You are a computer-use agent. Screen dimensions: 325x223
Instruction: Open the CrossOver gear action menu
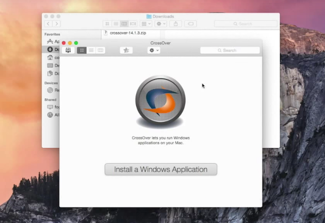(154, 50)
